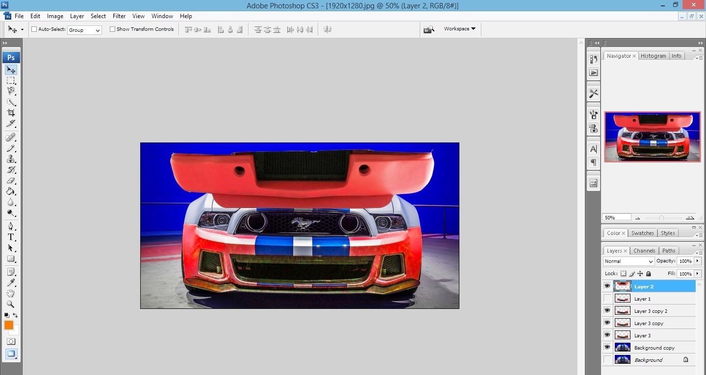Select the Clone Stamp tool
Viewport: 706px width, 375px height.
click(x=11, y=159)
